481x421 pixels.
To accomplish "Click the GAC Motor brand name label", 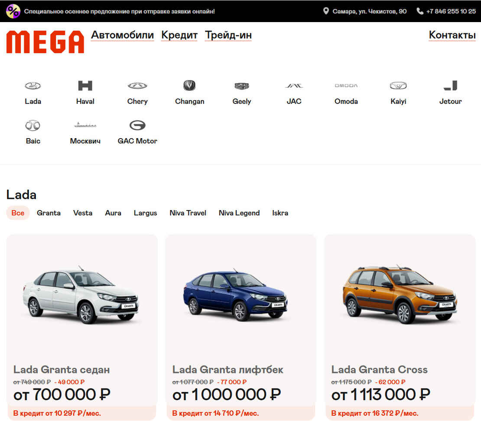I will [x=137, y=141].
